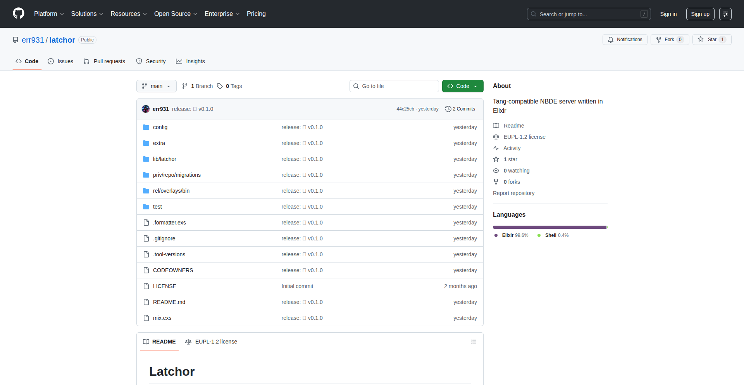The height and width of the screenshot is (385, 744).
Task: Open the README.md file icon
Action: tap(146, 302)
